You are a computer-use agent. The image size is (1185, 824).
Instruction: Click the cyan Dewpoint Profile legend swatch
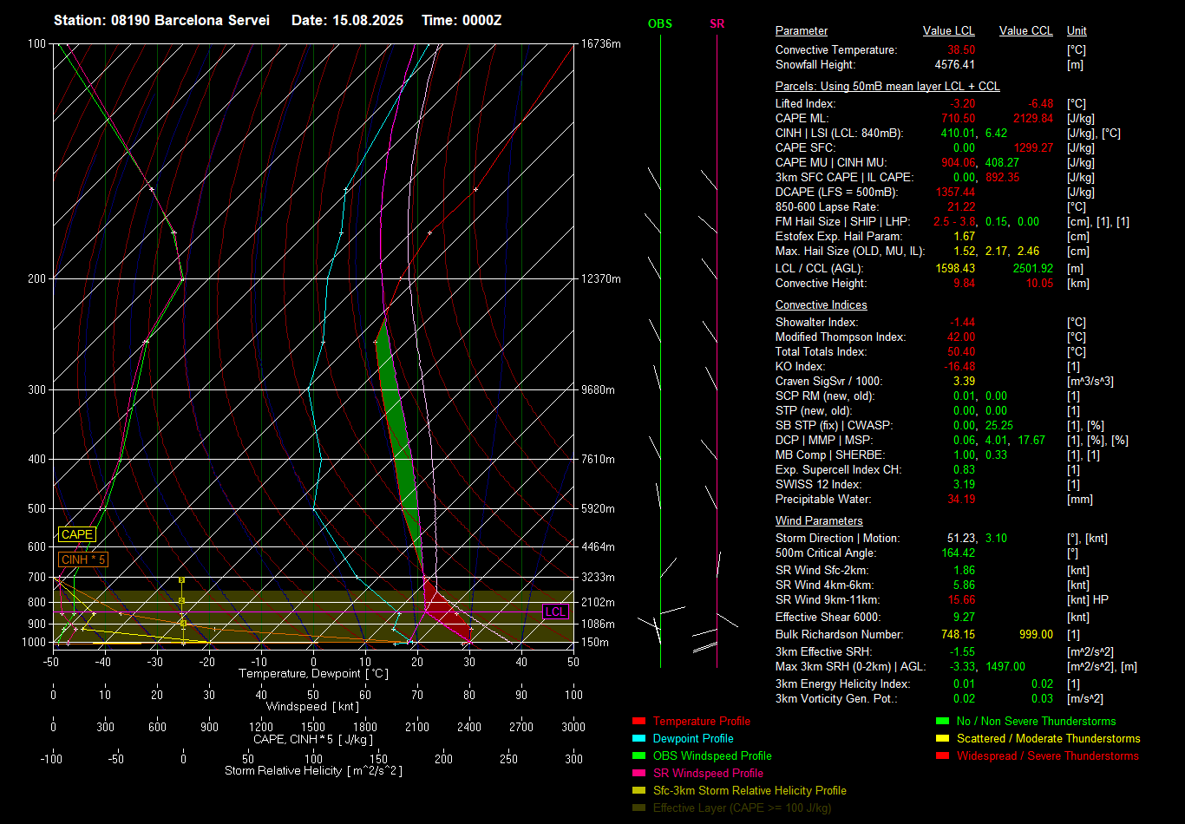click(x=639, y=738)
